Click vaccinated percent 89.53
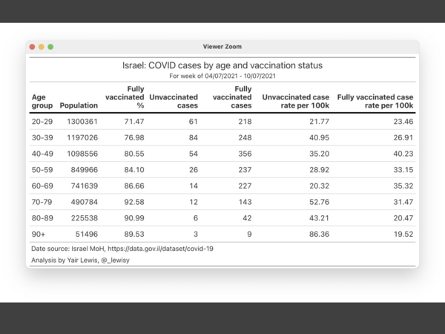This screenshot has height=334, width=445. (134, 235)
